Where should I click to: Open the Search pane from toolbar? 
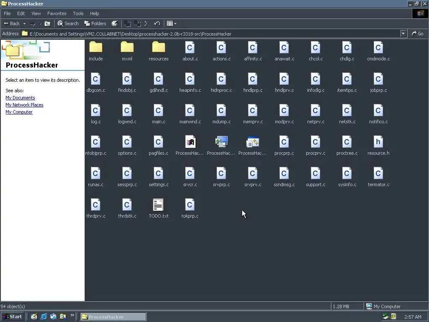click(68, 23)
